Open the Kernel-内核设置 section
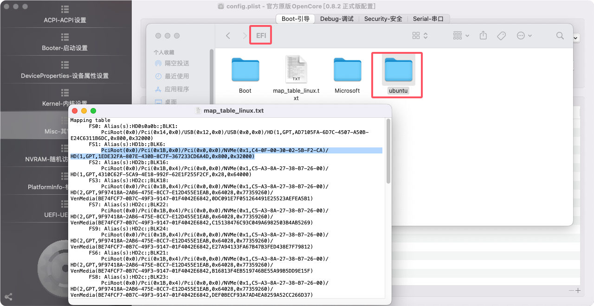This screenshot has width=594, height=306. pyautogui.click(x=65, y=98)
